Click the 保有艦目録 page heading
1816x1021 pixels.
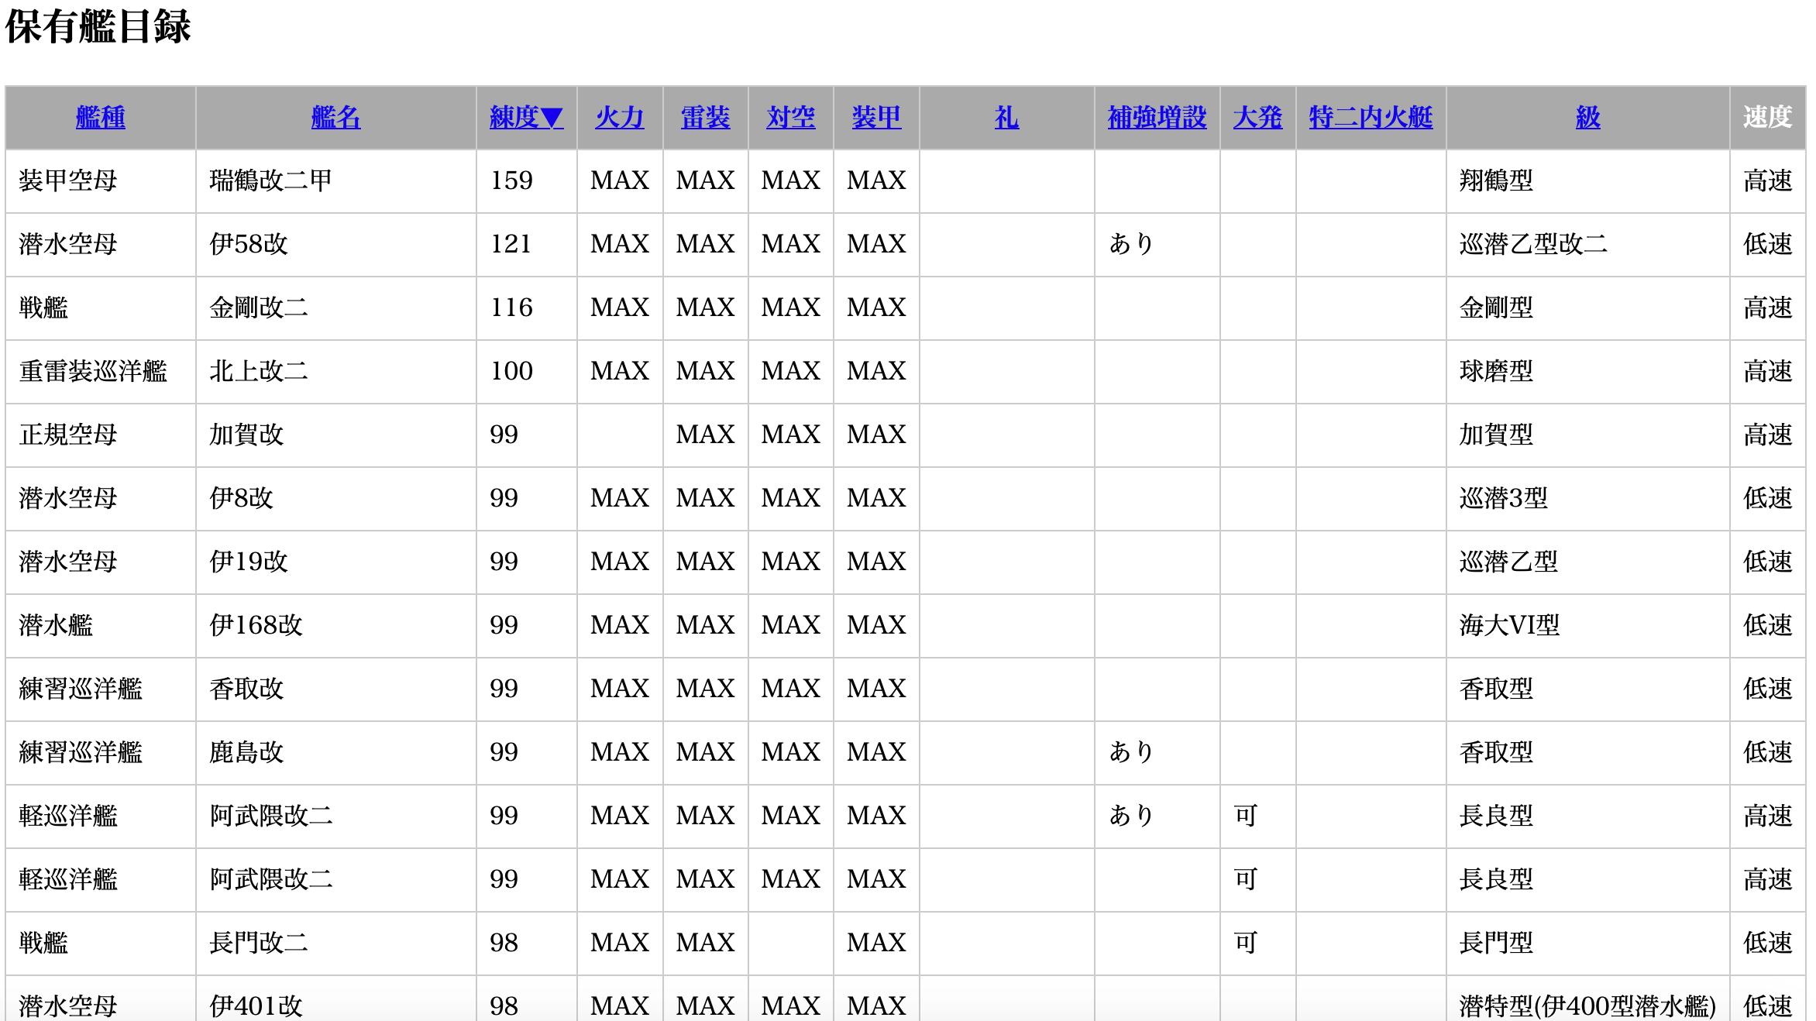98,27
